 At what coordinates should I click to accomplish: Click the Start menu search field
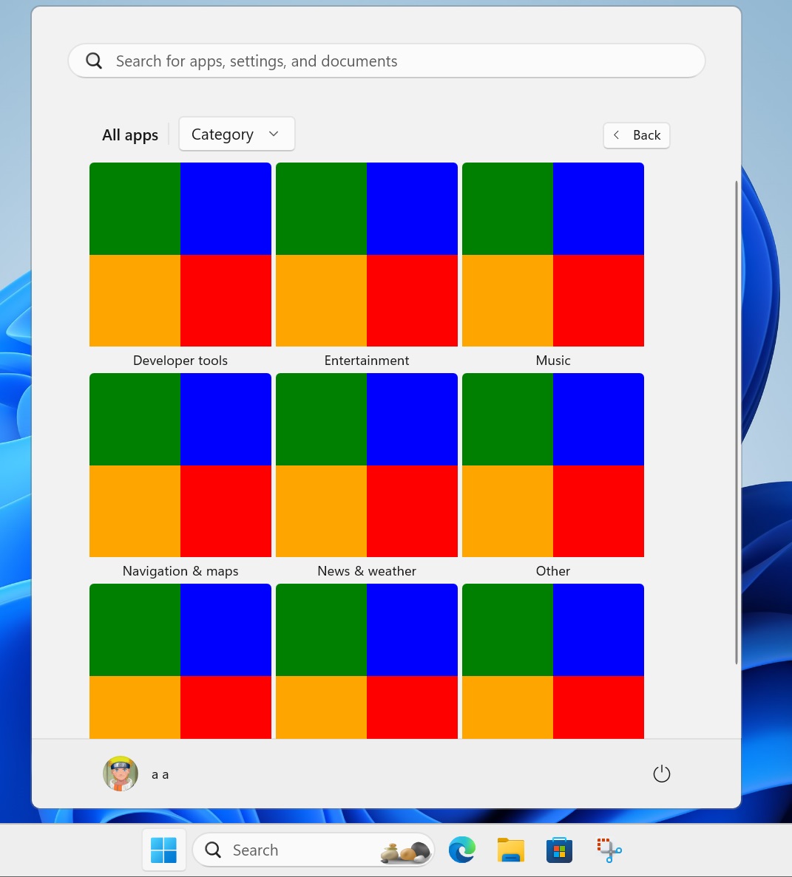(x=386, y=61)
